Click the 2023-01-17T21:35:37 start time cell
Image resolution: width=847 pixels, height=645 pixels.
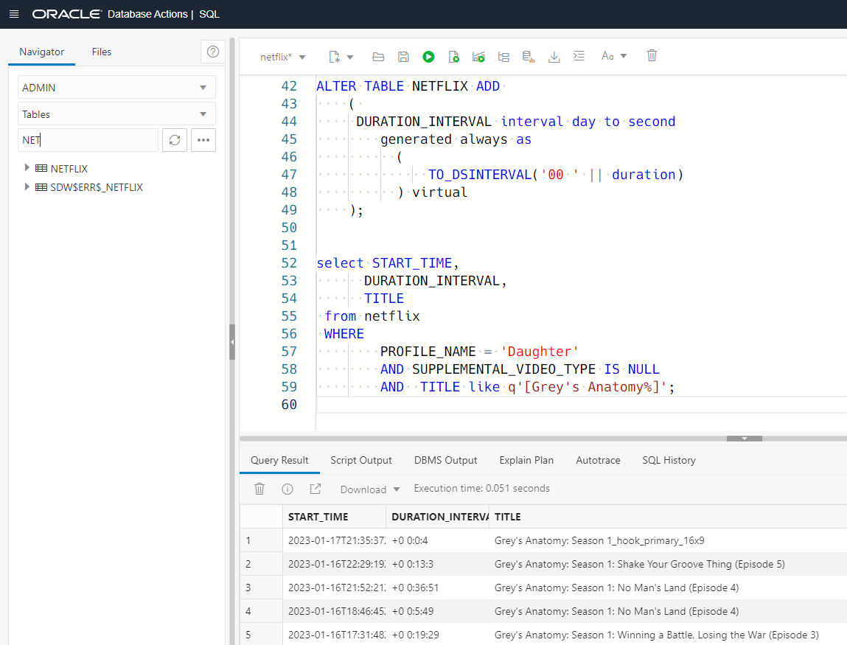click(x=335, y=541)
